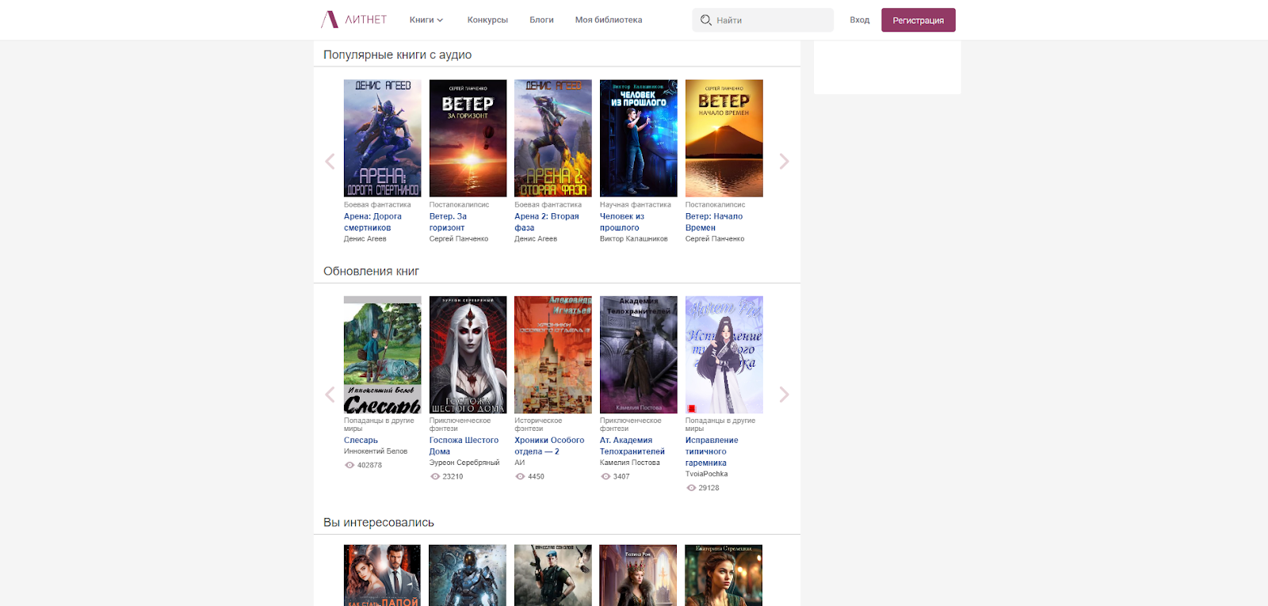Image resolution: width=1268 pixels, height=606 pixels.
Task: Open title link Человек из прошлого
Action: (x=622, y=222)
